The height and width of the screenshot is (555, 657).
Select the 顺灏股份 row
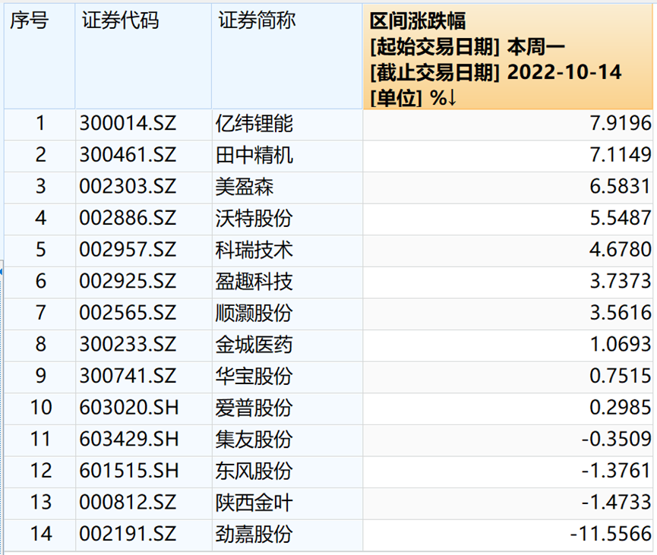pyautogui.click(x=246, y=313)
